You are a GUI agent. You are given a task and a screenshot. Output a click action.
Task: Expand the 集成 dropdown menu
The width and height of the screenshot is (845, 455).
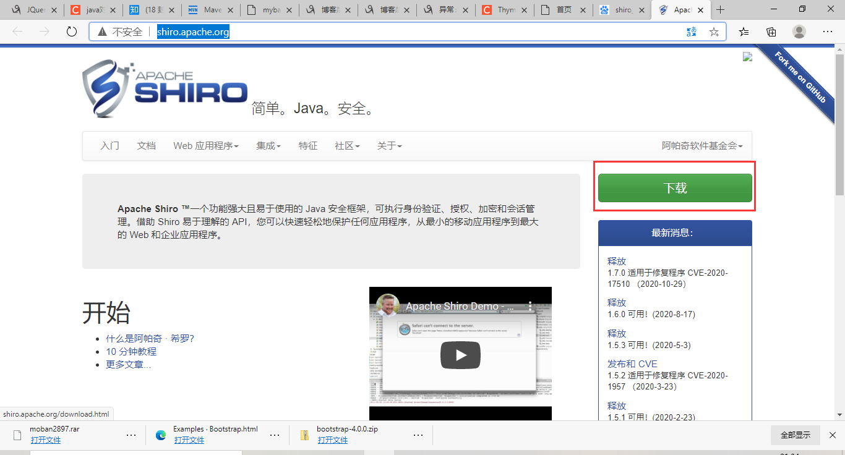[268, 146]
